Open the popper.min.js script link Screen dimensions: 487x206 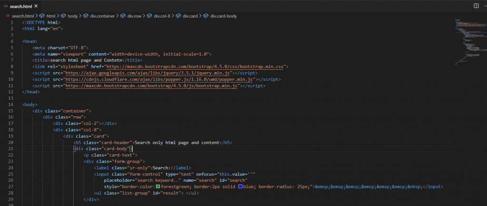click(159, 79)
